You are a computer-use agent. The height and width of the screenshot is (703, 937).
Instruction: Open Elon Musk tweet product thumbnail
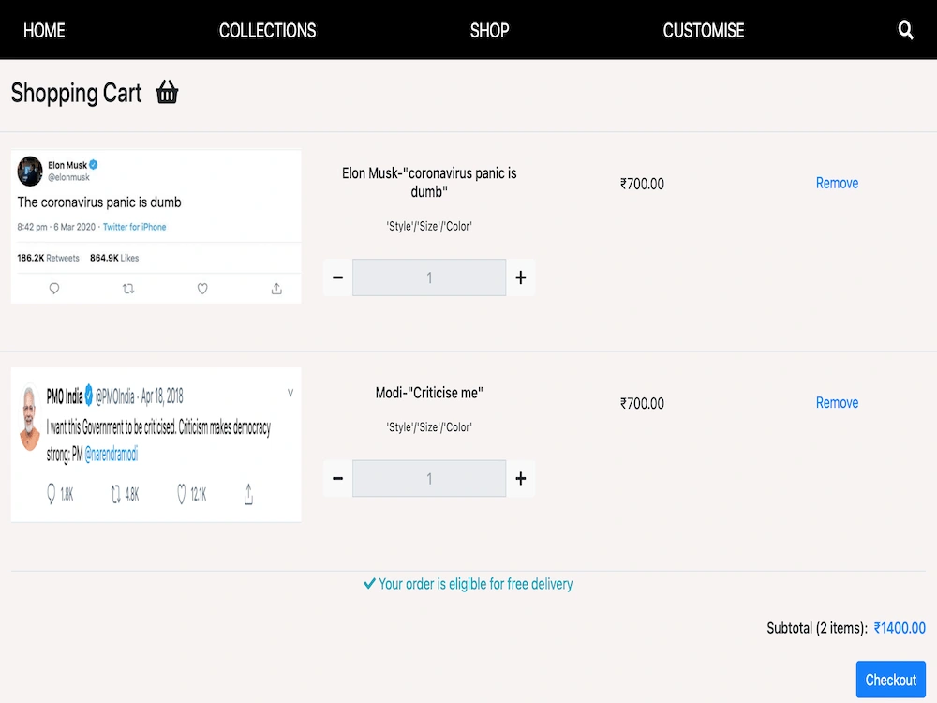tap(156, 227)
